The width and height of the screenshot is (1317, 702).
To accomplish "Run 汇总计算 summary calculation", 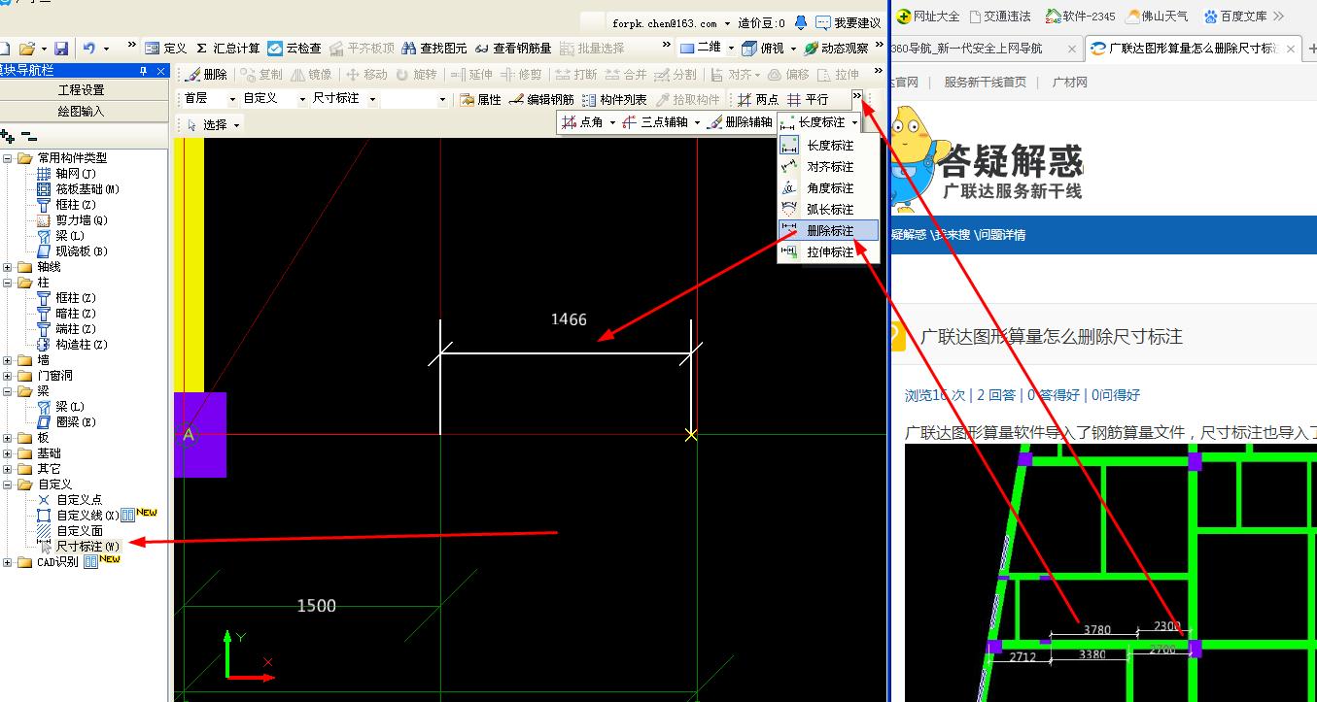I will 227,48.
